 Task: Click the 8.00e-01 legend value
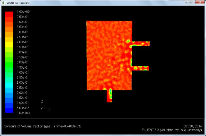[23, 32]
